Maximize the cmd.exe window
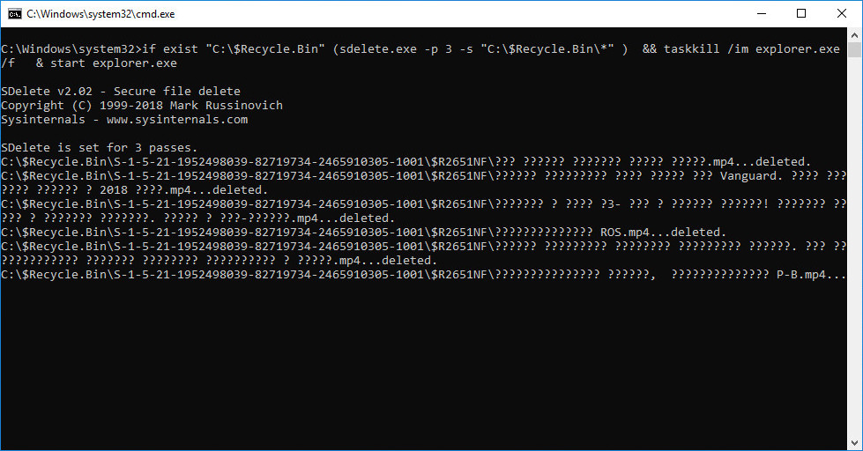This screenshot has height=451, width=863. [x=801, y=14]
